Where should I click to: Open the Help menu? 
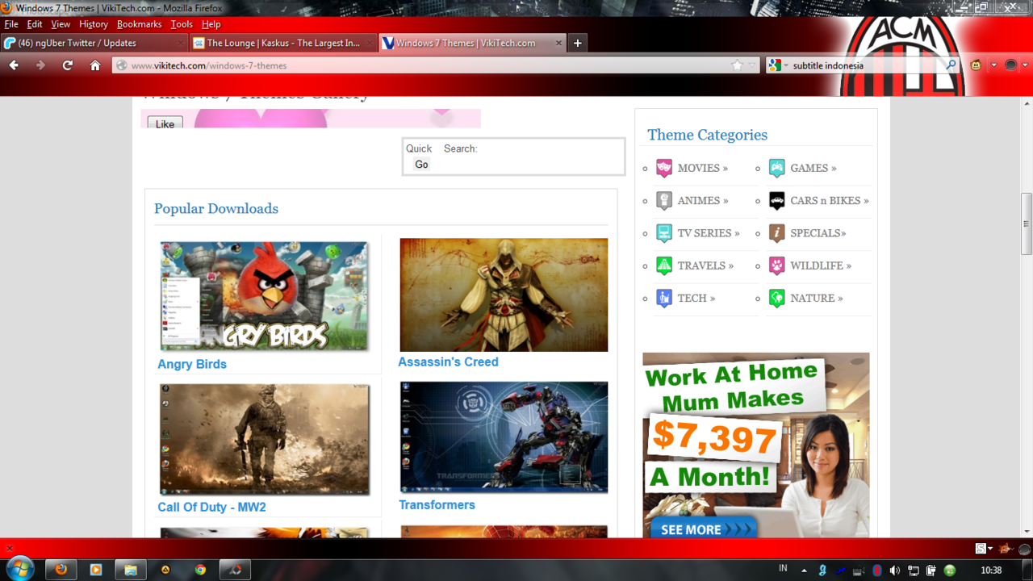[x=211, y=24]
